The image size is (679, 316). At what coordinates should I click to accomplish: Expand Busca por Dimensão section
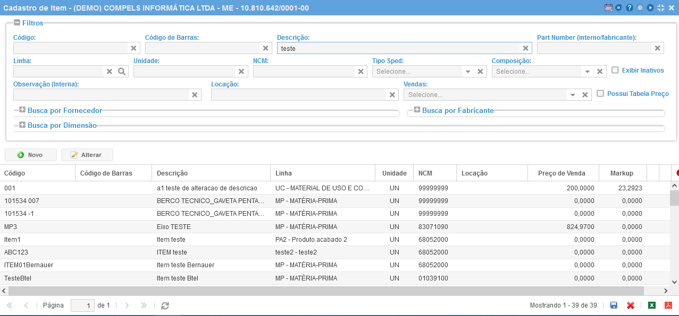(22, 125)
